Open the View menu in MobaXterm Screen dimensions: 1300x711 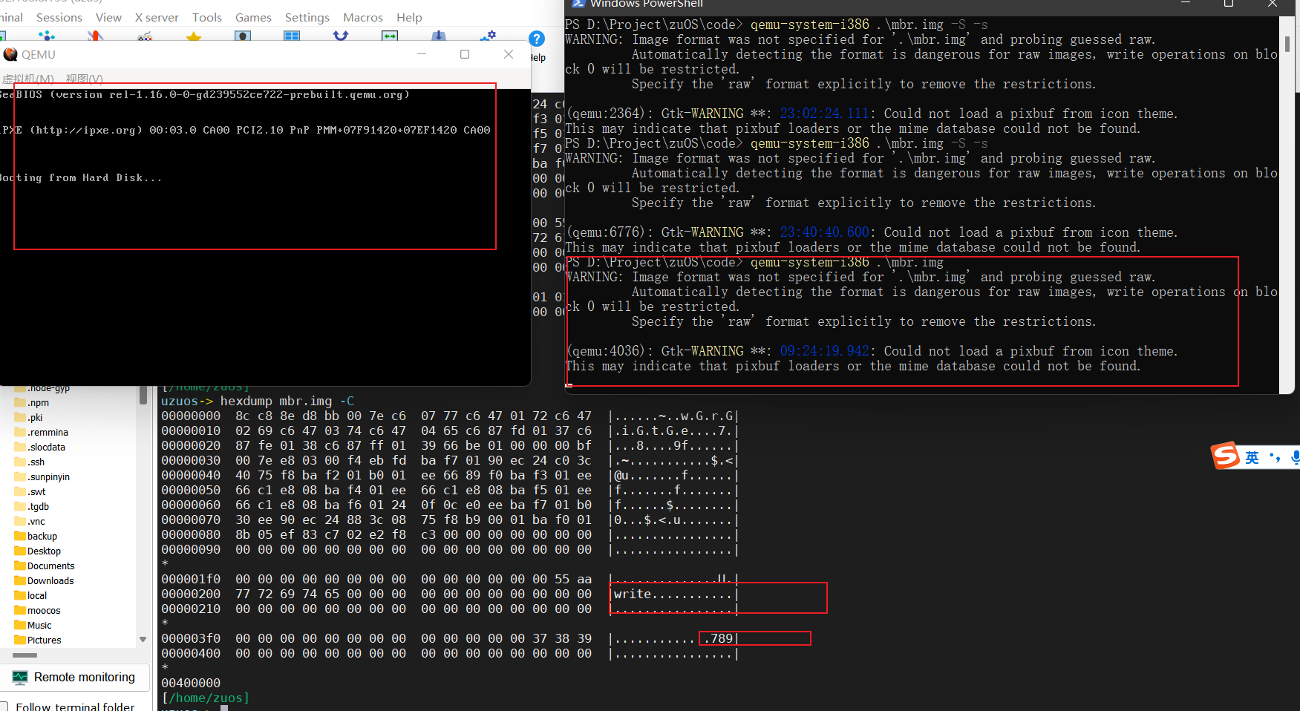point(108,17)
